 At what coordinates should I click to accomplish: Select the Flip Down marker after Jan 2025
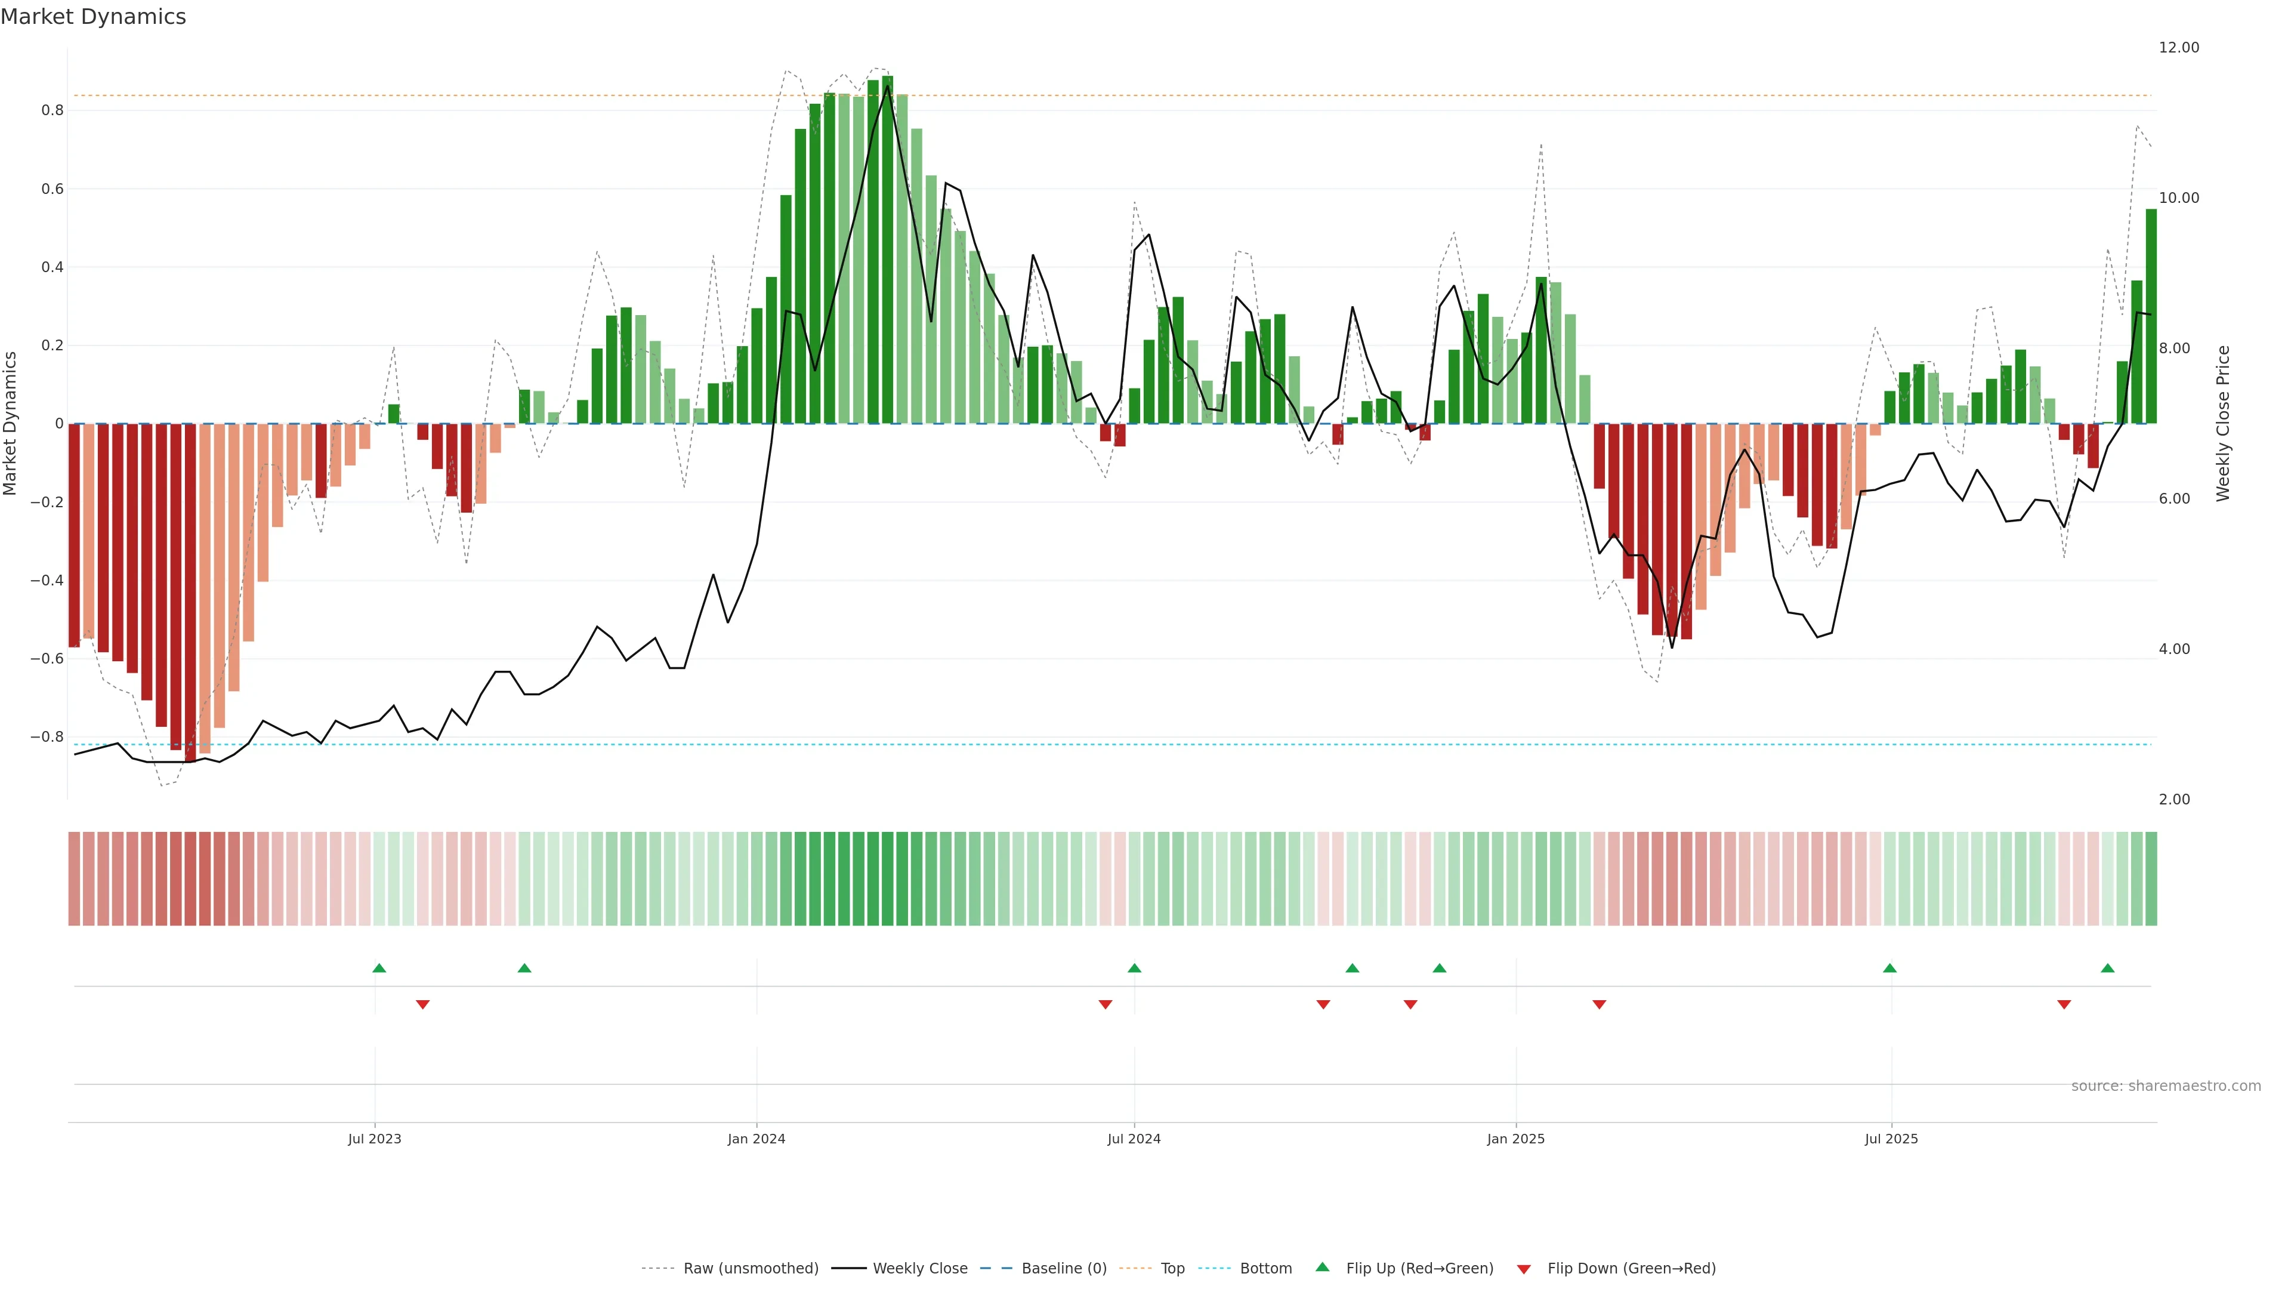[x=1599, y=1004]
